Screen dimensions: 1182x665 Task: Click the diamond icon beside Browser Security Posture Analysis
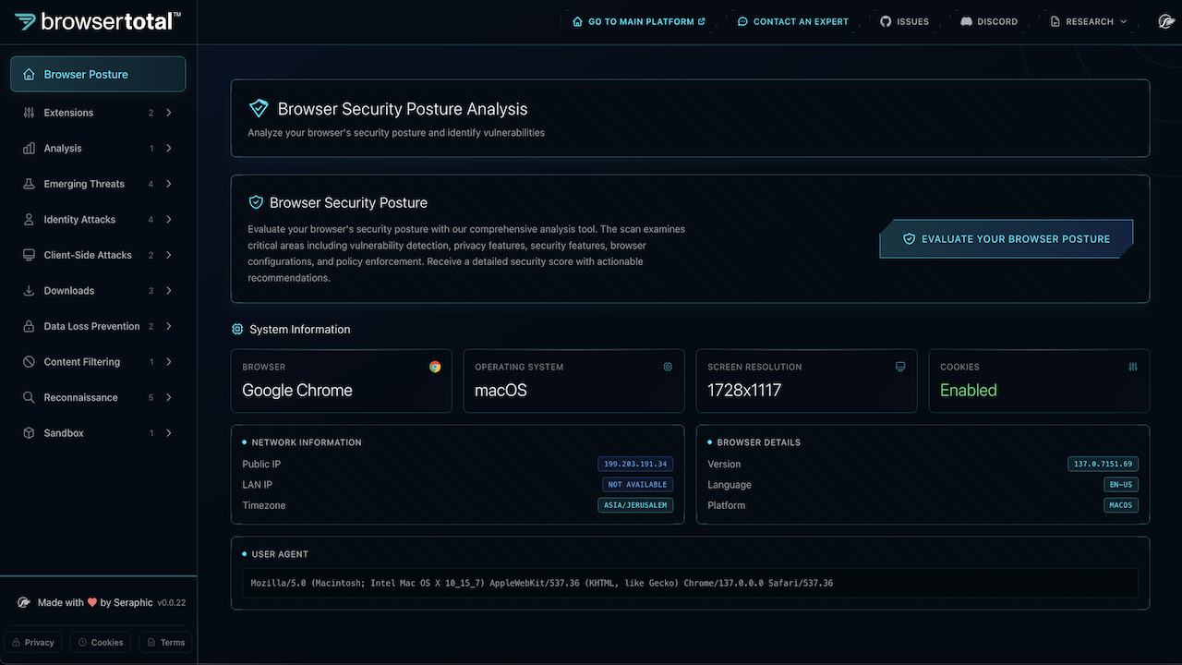pos(259,109)
